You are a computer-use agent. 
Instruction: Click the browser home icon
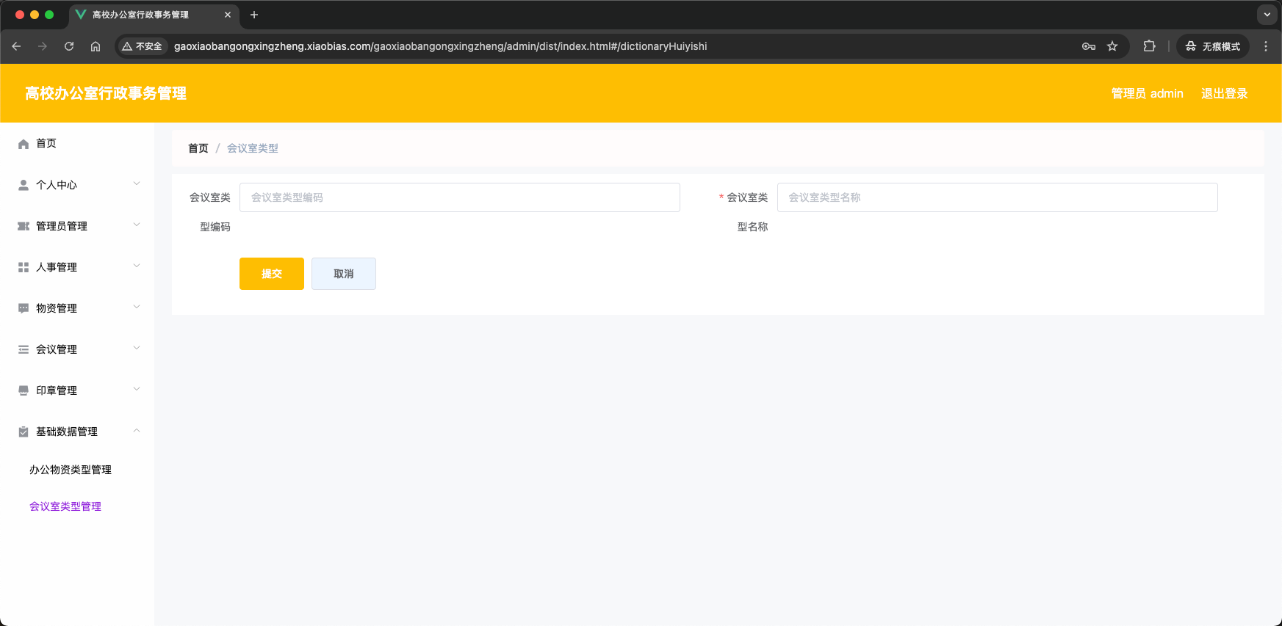tap(96, 46)
